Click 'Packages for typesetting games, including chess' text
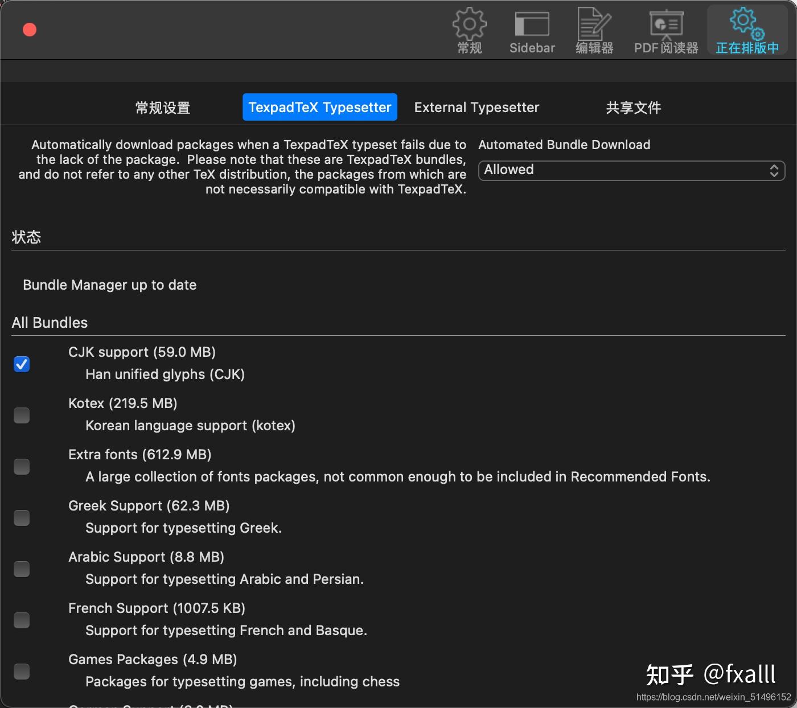 [243, 682]
